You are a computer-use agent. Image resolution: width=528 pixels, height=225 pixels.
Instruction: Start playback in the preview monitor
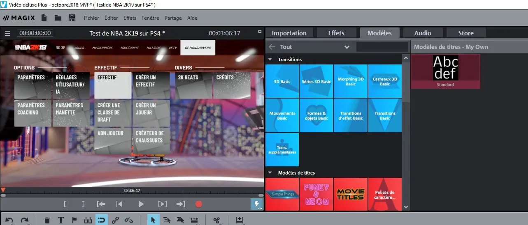pos(141,204)
